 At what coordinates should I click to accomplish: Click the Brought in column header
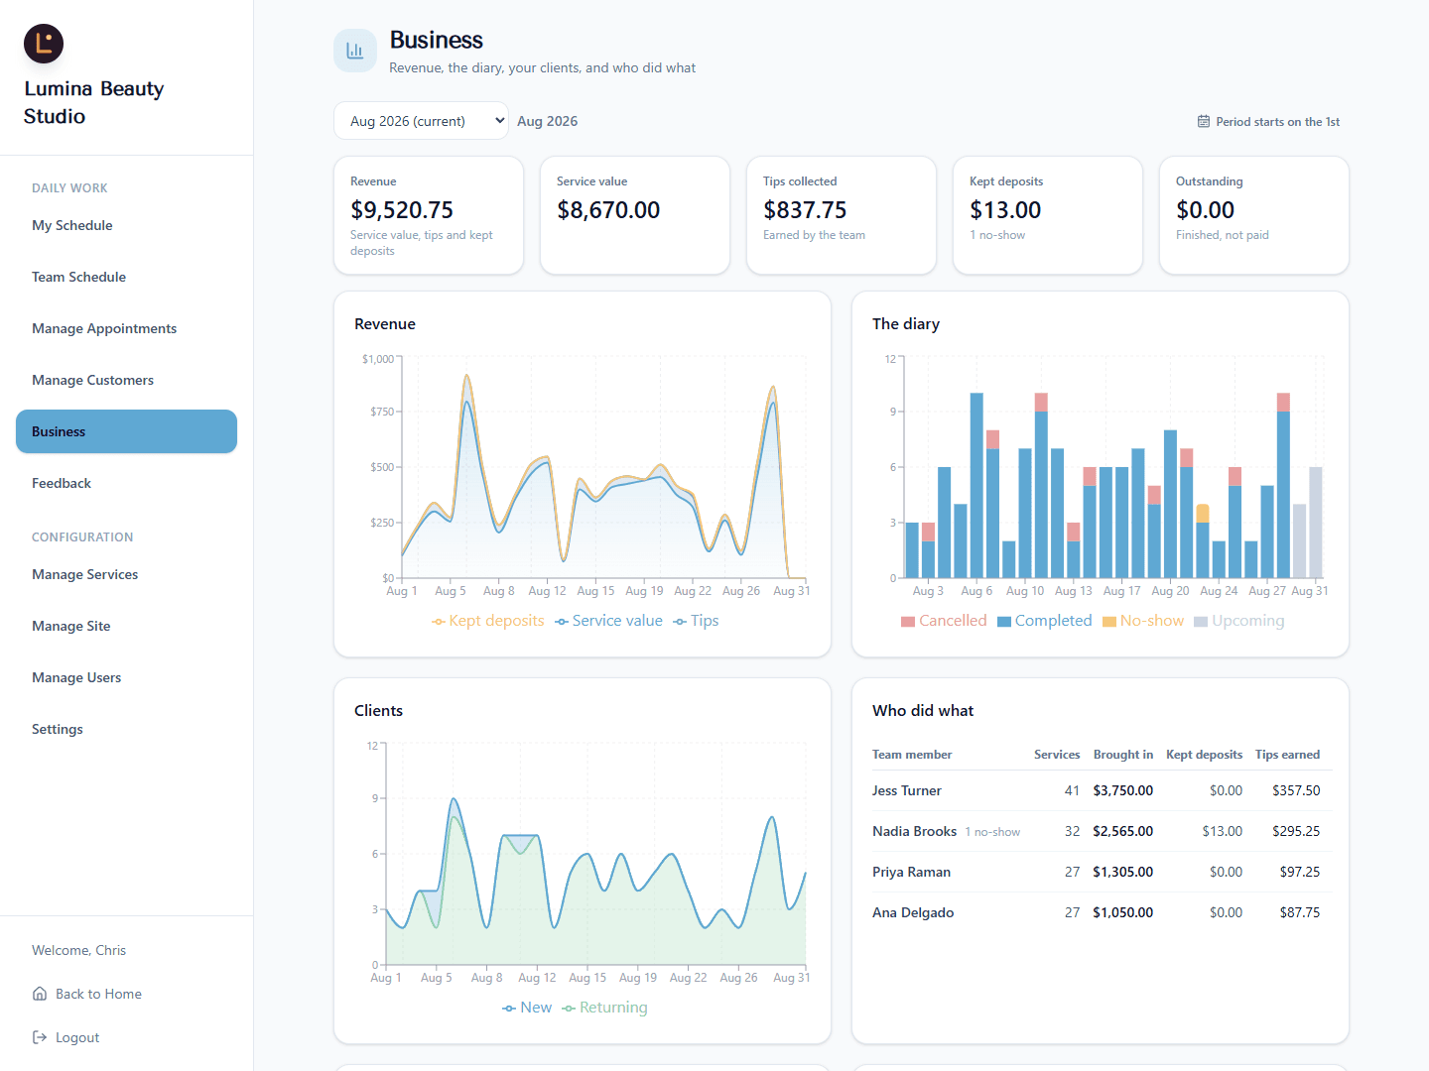pos(1123,755)
